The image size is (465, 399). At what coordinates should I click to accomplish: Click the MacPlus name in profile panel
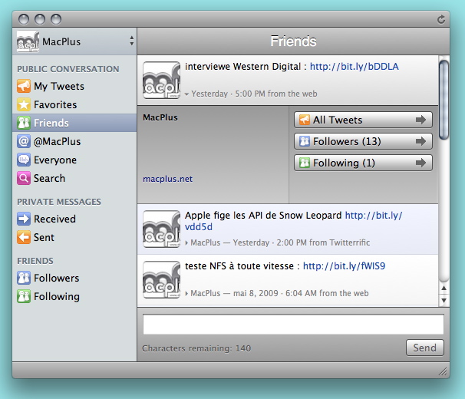click(160, 117)
